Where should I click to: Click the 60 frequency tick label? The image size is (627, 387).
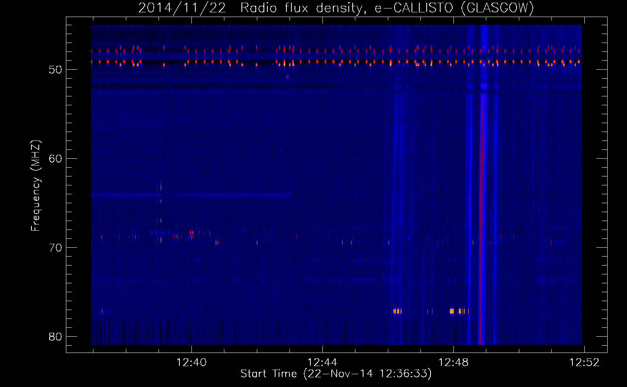pos(55,159)
